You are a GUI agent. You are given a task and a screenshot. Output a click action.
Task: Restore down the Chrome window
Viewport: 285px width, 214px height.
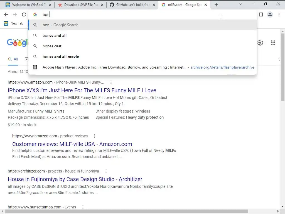[x=266, y=4]
